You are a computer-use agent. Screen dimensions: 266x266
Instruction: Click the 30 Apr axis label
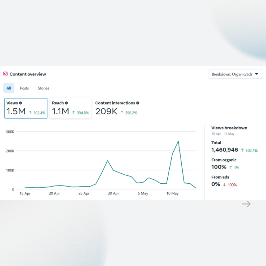click(113, 193)
